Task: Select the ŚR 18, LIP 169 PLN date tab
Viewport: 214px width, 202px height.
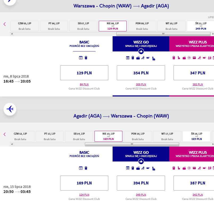Action: click(196, 136)
